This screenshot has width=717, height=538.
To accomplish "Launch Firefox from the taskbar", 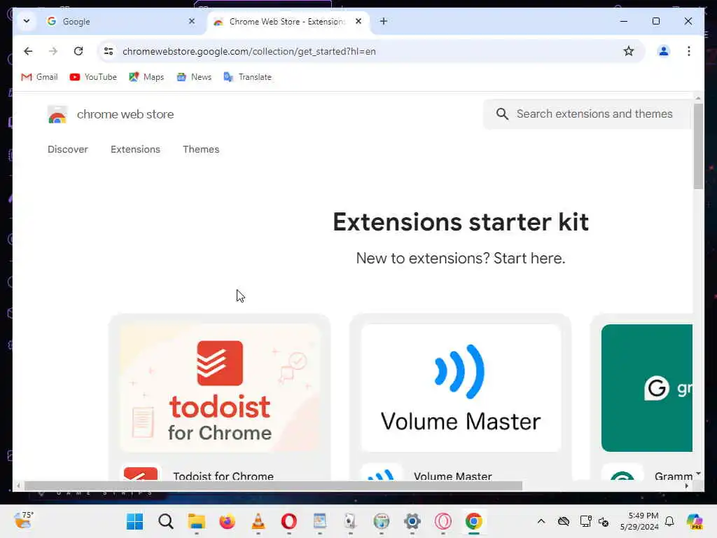I will [x=228, y=521].
